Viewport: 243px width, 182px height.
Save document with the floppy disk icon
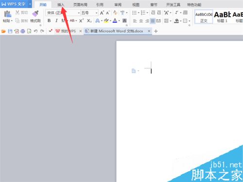pos(10,31)
